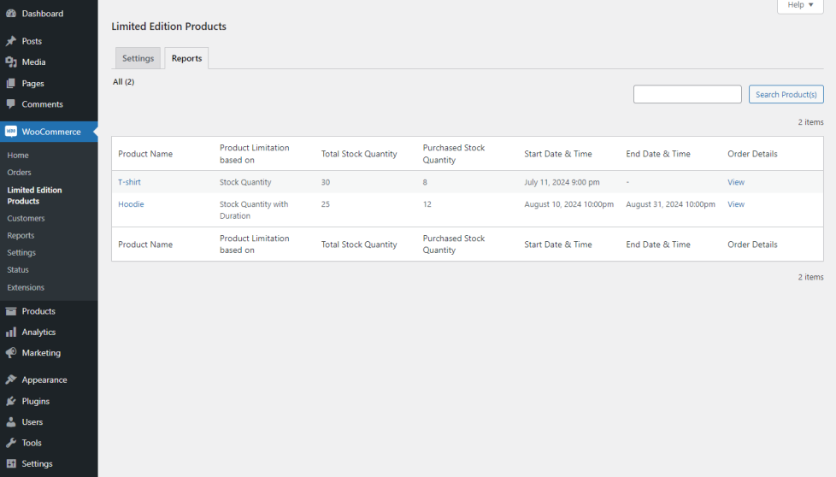836x477 pixels.
Task: Click the Products box icon
Action: (x=11, y=311)
